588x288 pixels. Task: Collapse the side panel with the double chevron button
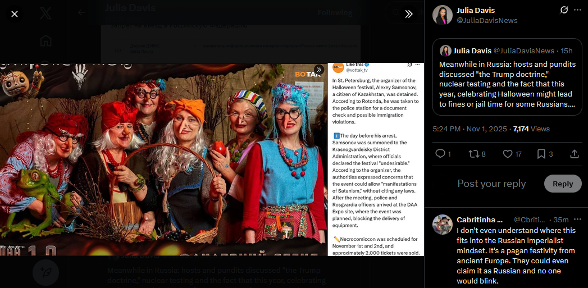409,14
